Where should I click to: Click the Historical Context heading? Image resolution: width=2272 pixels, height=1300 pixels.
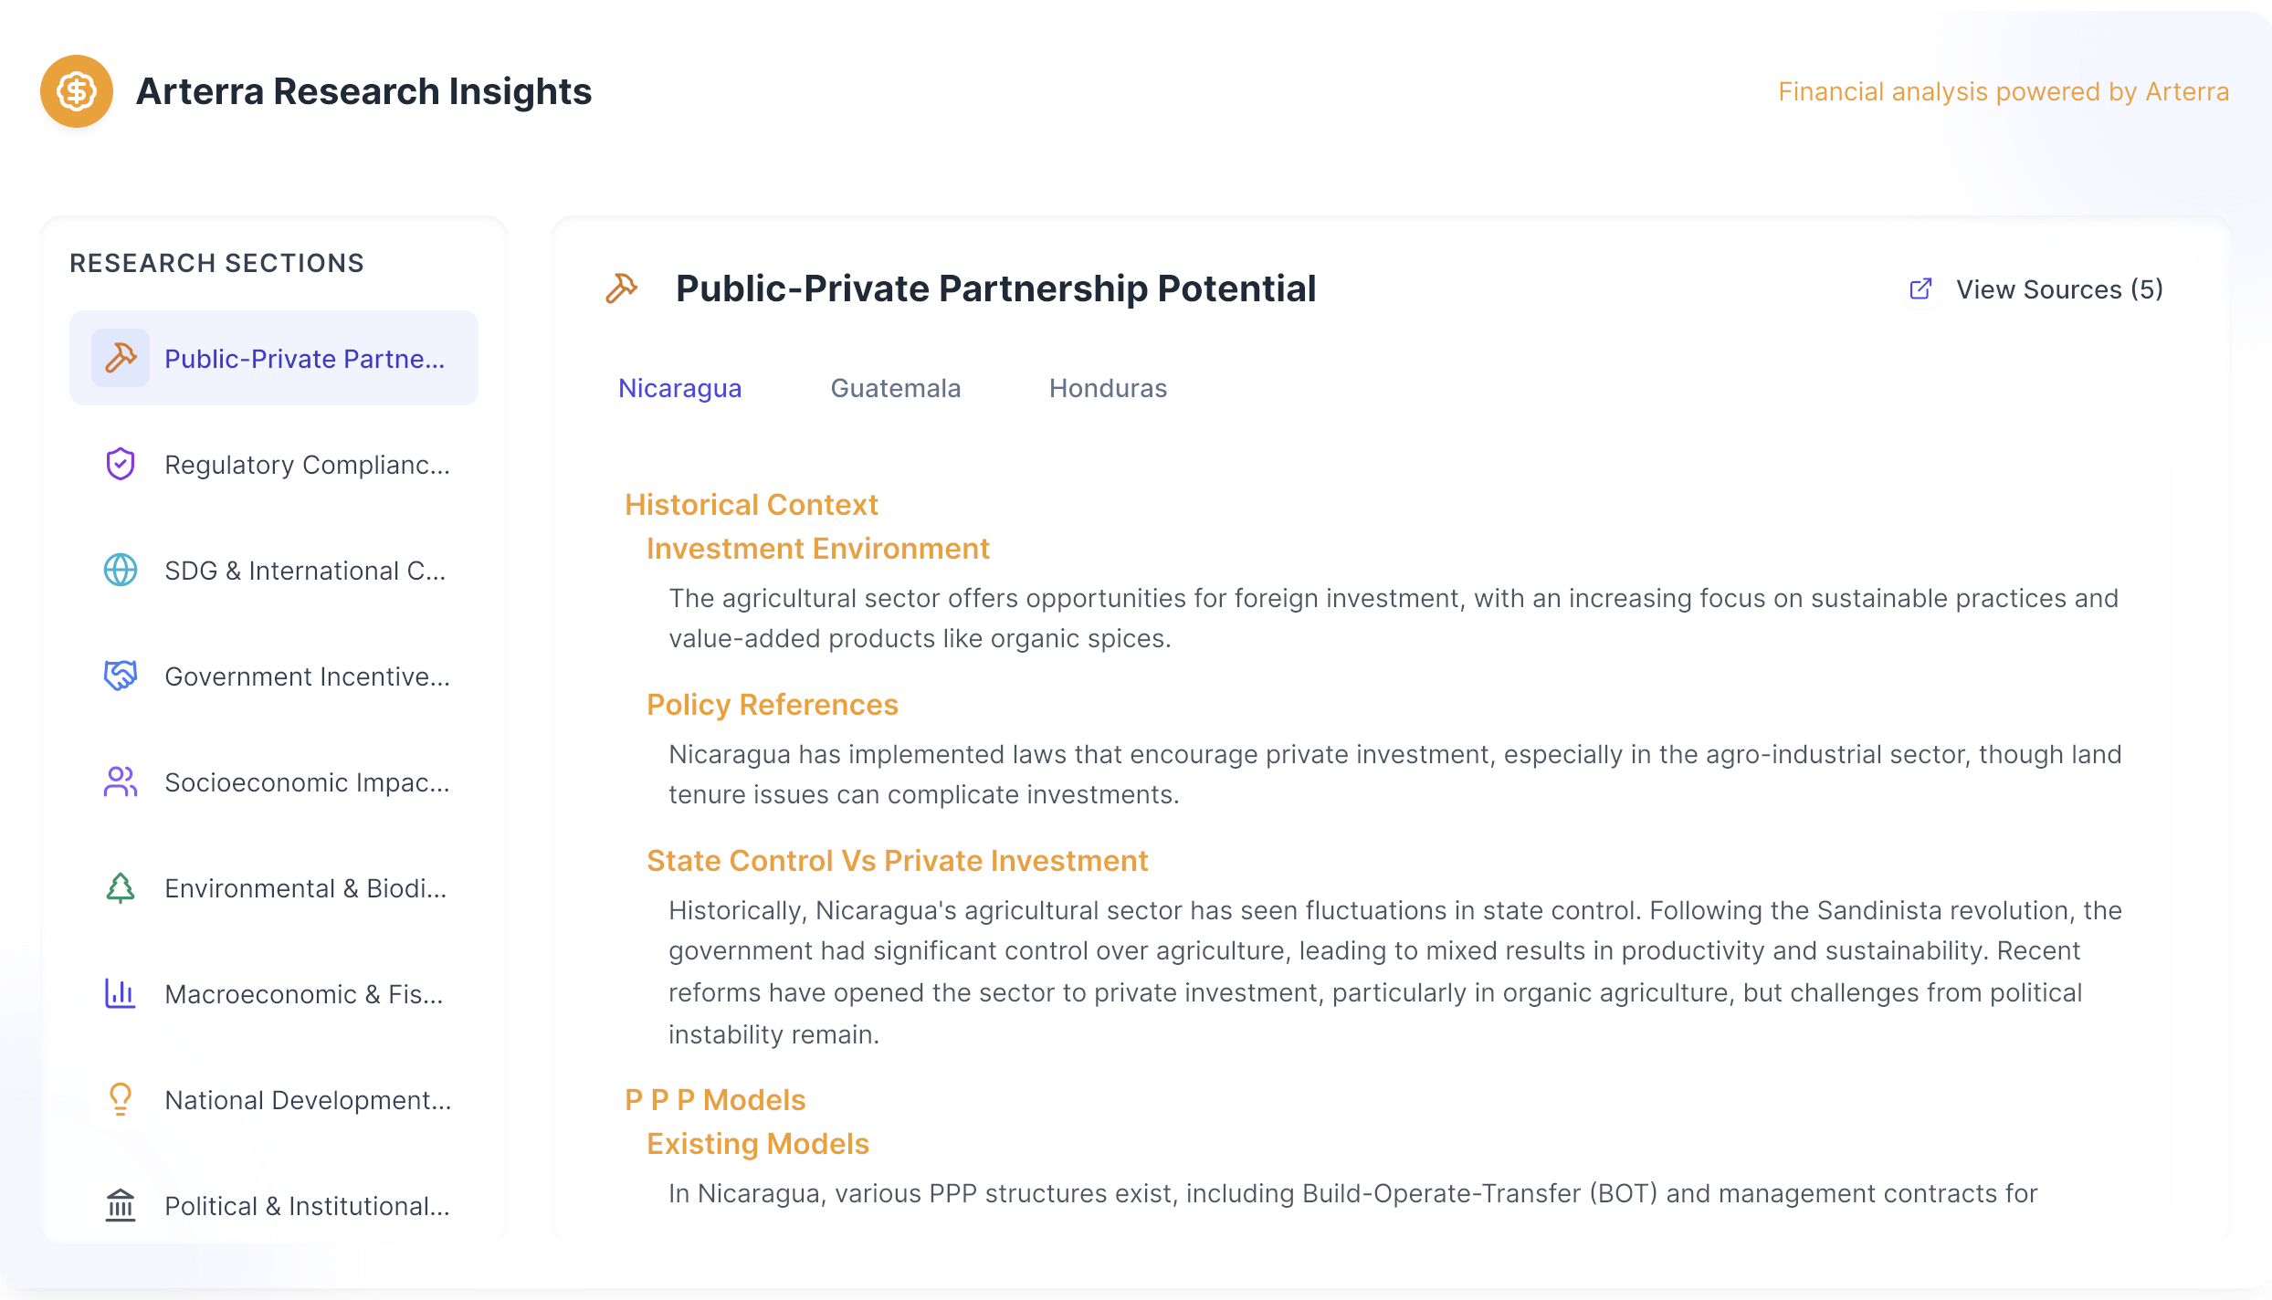pyautogui.click(x=751, y=505)
